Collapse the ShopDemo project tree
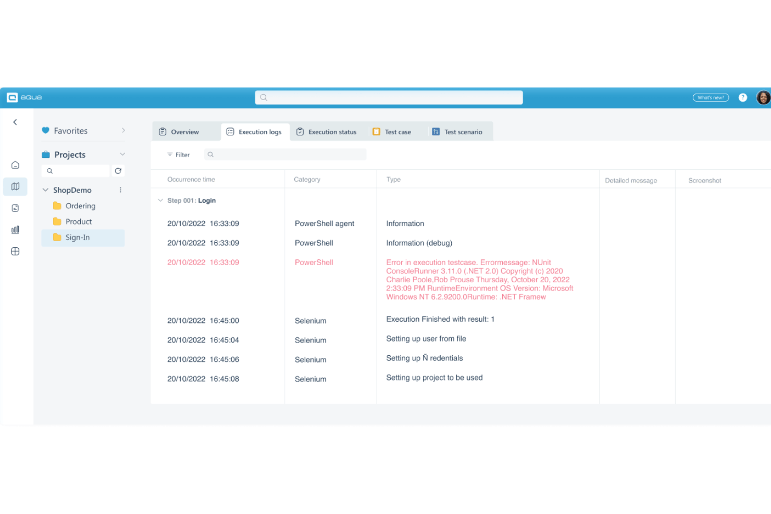The image size is (771, 514). [x=45, y=190]
